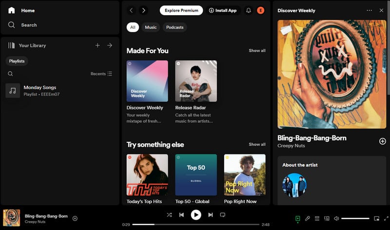Toggle Now Playing view button

coord(298,219)
